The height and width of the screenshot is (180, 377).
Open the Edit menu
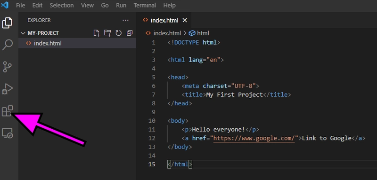click(37, 5)
